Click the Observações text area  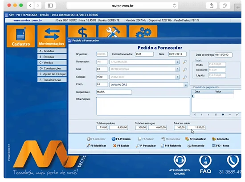(143, 107)
